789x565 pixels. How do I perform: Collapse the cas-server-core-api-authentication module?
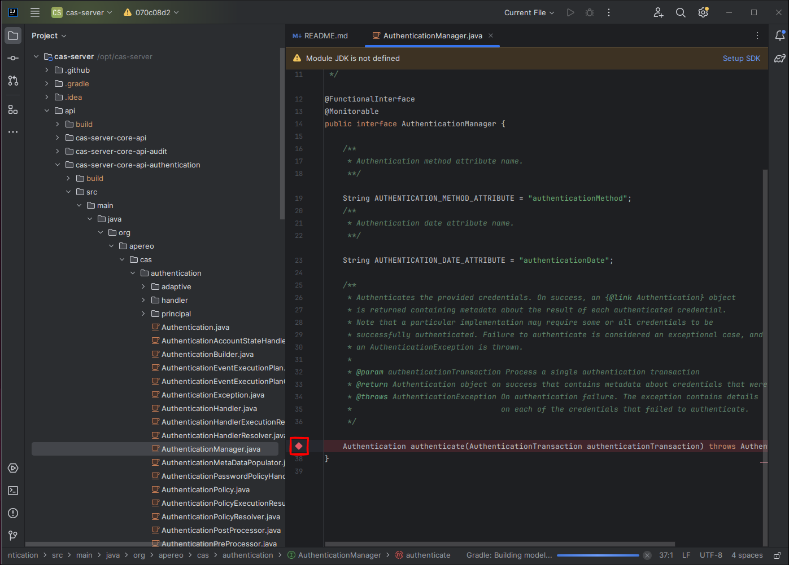(58, 165)
